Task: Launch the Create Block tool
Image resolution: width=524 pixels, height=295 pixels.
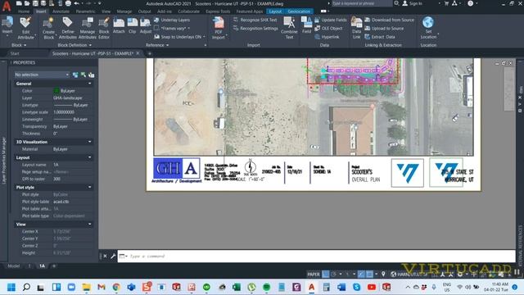Action: (48, 28)
